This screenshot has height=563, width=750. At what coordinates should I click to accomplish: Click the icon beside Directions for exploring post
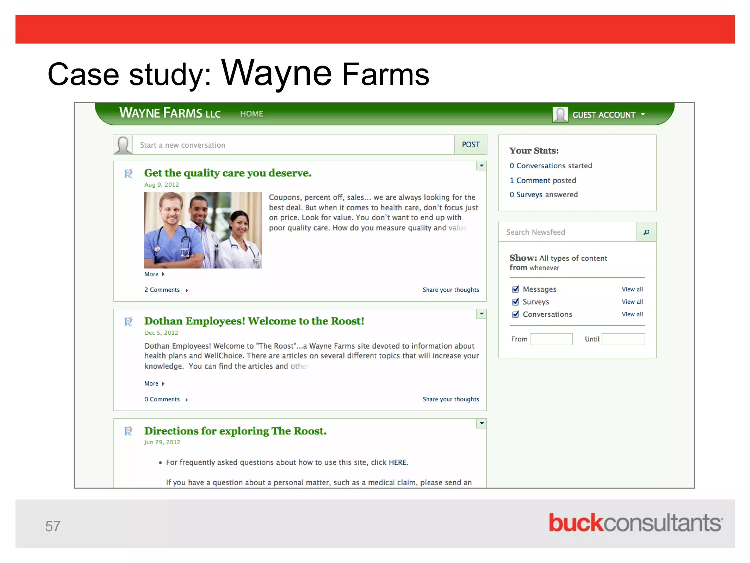click(x=128, y=431)
